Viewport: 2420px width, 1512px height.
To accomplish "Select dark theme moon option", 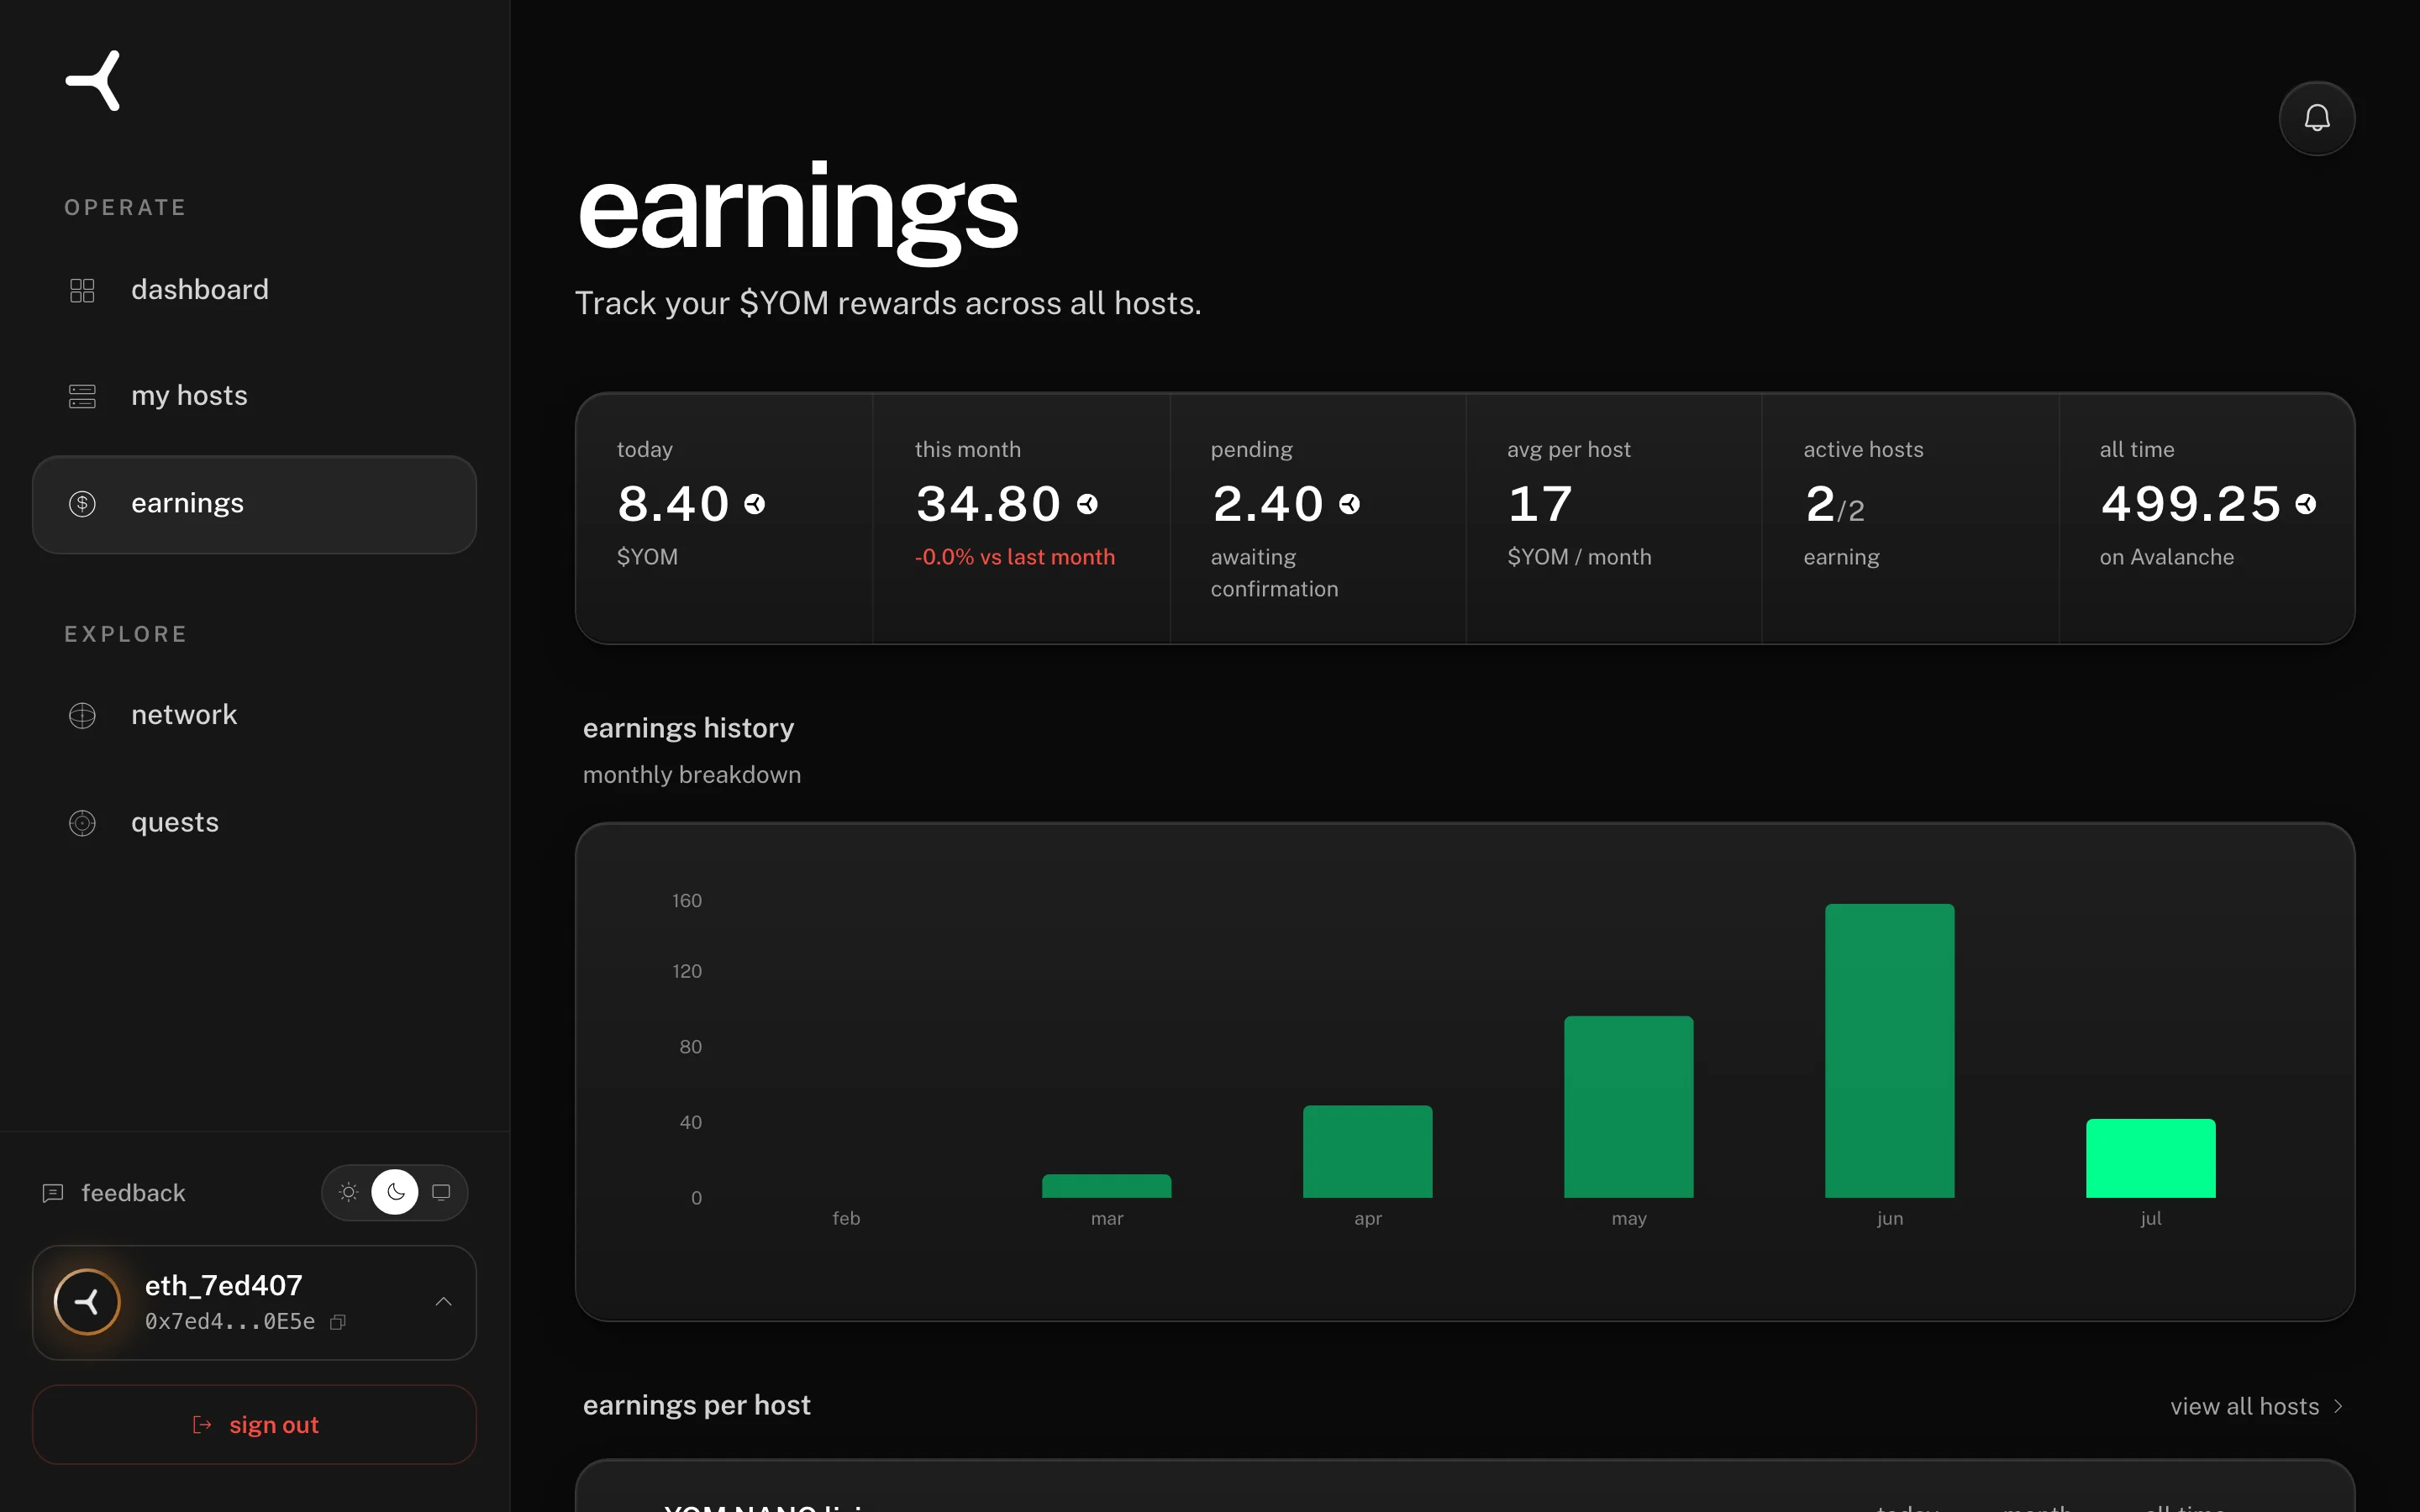I will tap(395, 1192).
